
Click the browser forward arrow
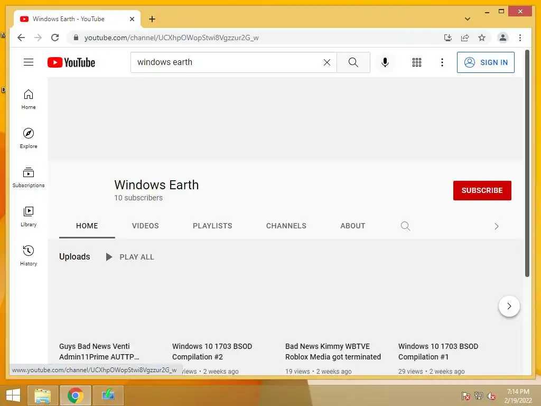[38, 38]
